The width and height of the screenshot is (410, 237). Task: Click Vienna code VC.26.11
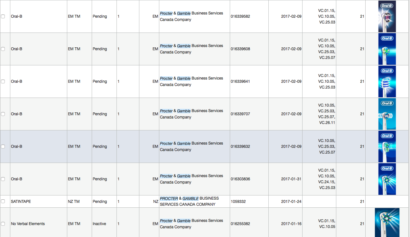327,123
